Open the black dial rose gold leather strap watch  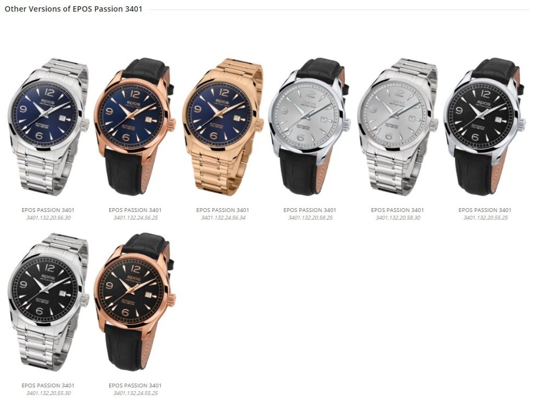point(135,302)
